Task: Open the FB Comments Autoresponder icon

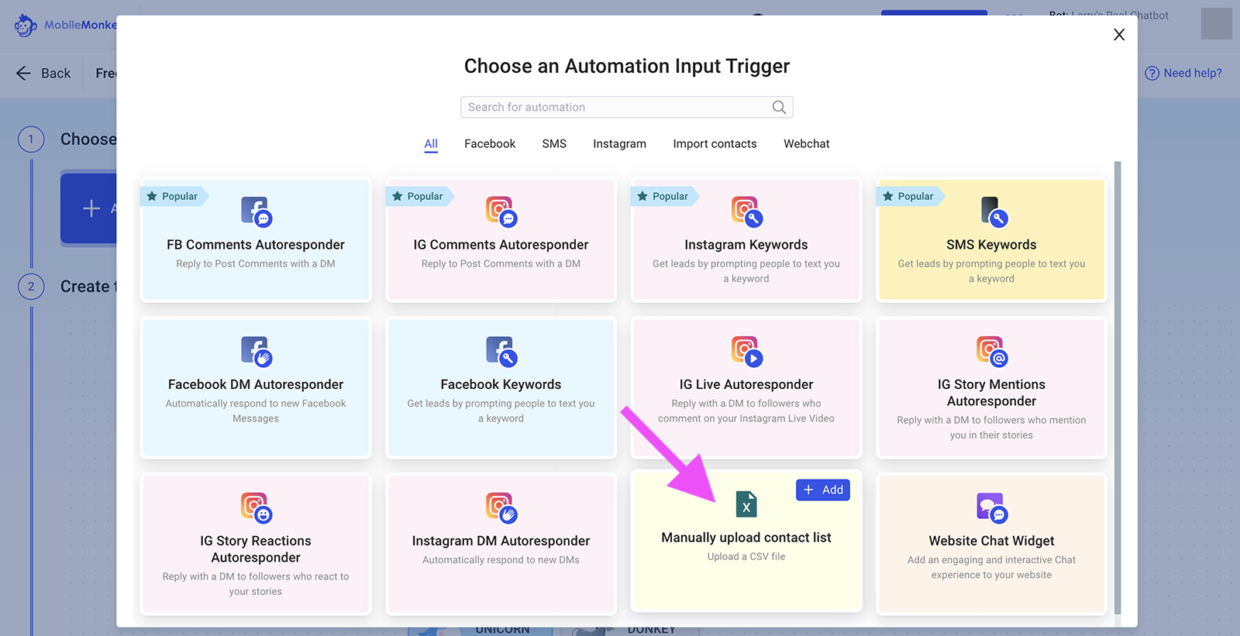Action: click(x=256, y=211)
